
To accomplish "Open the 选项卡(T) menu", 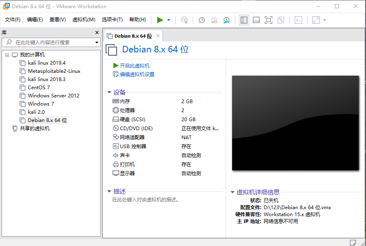I will click(x=112, y=20).
